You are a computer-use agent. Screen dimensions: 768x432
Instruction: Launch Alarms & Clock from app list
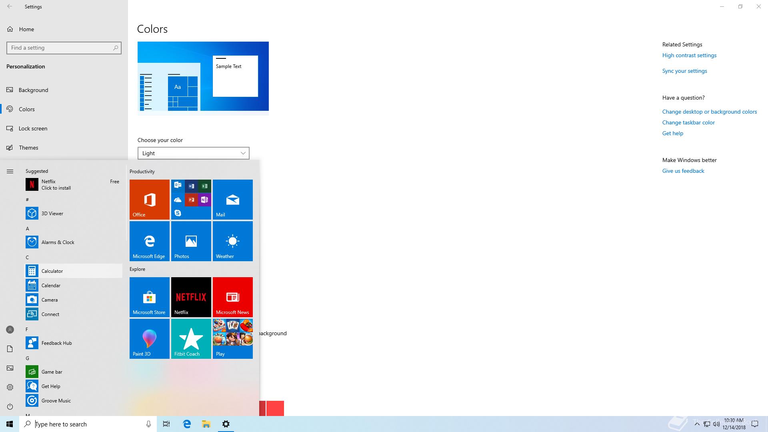point(74,242)
